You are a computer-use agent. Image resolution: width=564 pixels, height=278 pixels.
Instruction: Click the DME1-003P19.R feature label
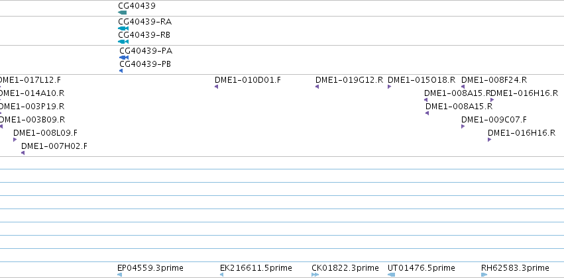click(32, 107)
